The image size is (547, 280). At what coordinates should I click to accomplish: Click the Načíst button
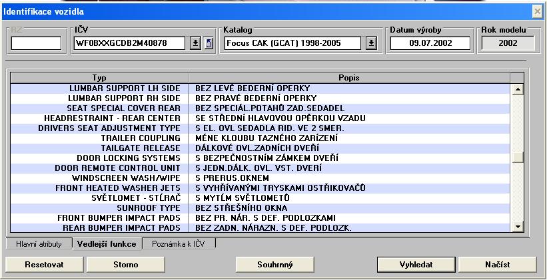coord(496,264)
